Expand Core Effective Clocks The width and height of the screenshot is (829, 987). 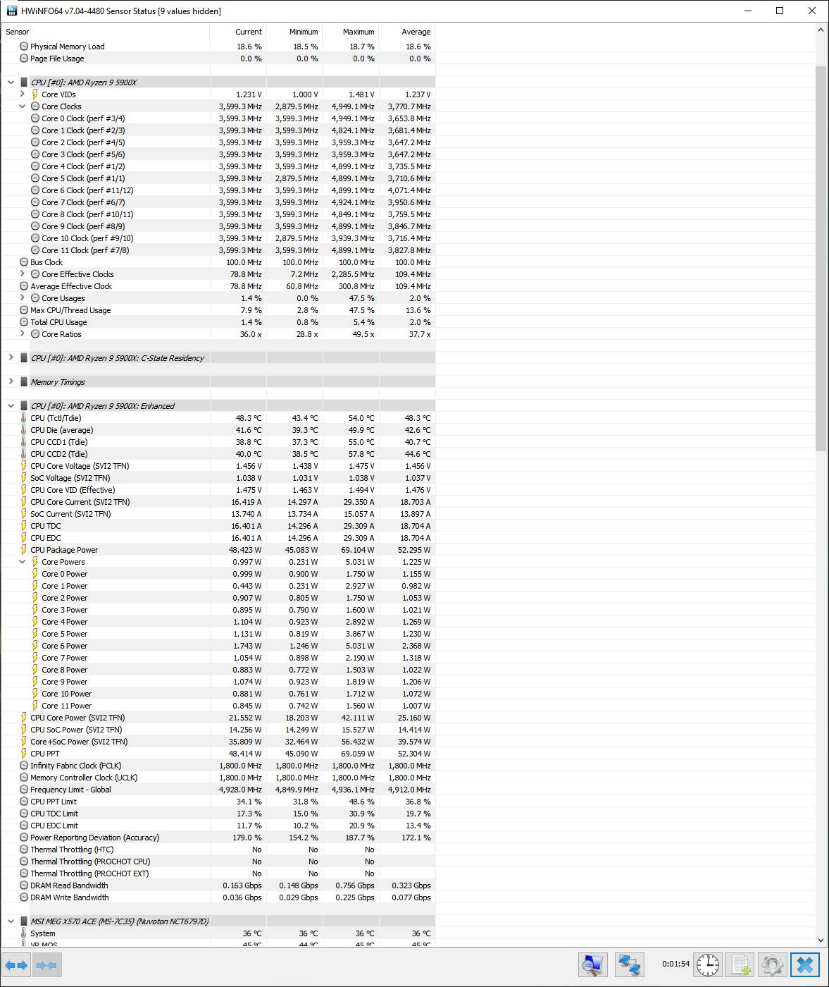point(22,274)
